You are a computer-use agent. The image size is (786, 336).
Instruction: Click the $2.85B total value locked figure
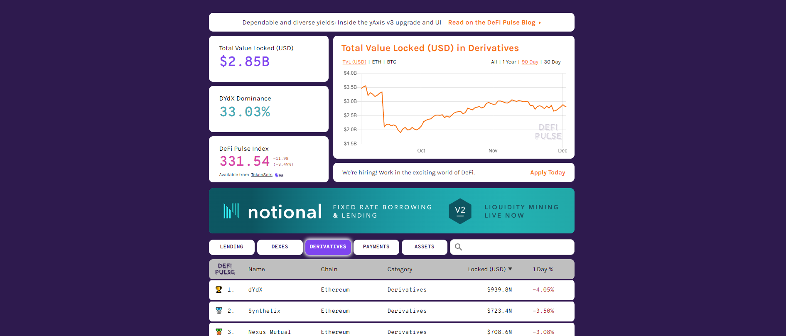click(244, 61)
